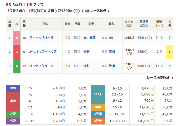The width and height of the screenshot is (178, 126).
Task: Open the レース結果詳細 race details link
Action: point(158,78)
